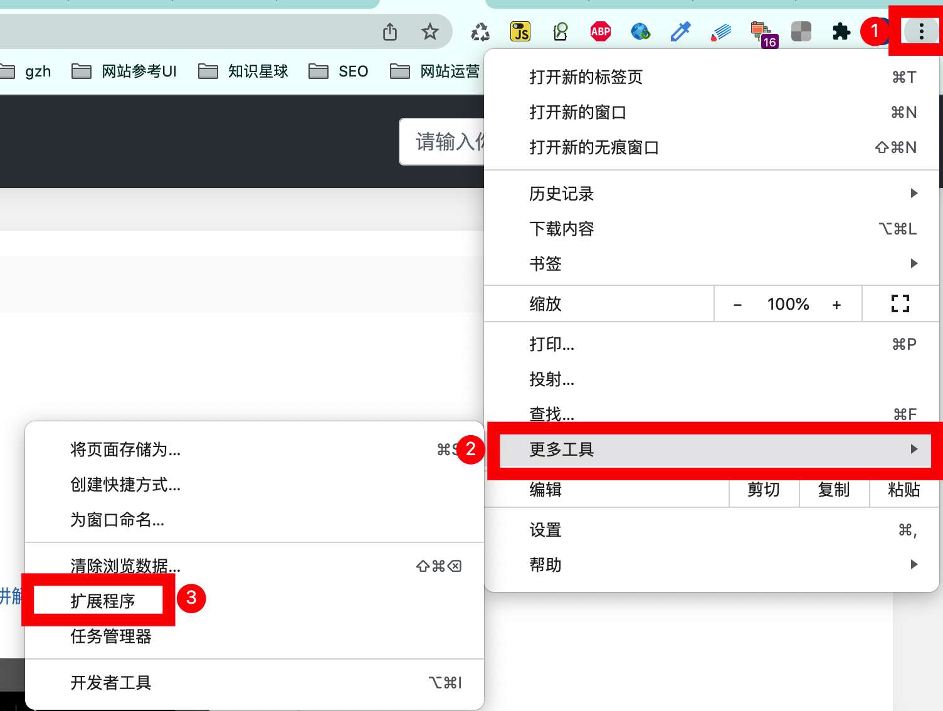Expand the 帮助 submenu arrow
This screenshot has height=711, width=943.
tap(913, 564)
